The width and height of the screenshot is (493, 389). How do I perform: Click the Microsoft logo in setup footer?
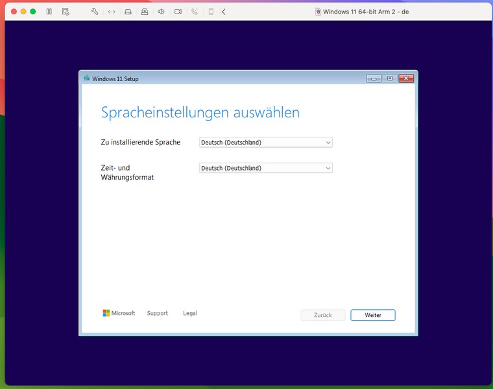[119, 313]
